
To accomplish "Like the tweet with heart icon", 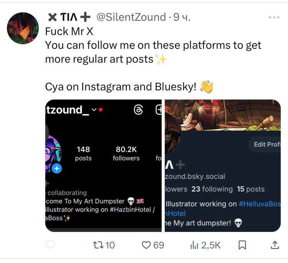I will (146, 245).
